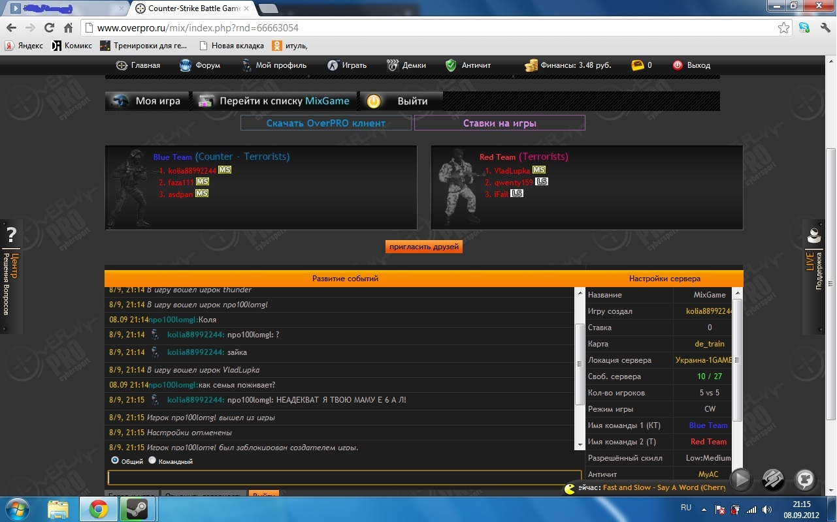Click the now playing song title
The image size is (837, 522).
(x=665, y=488)
